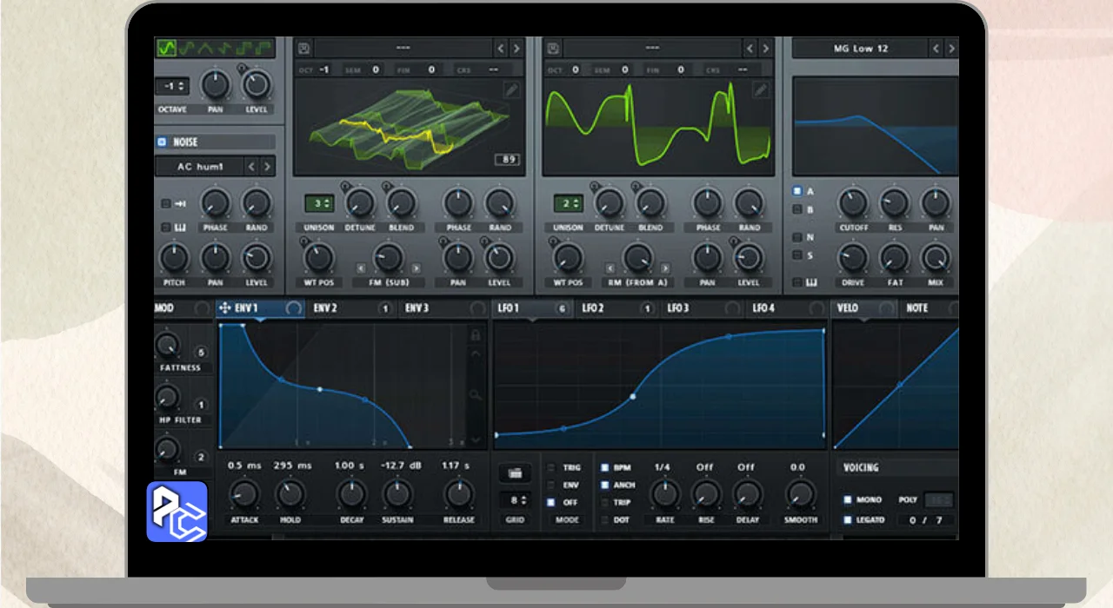Viewport: 1113px width, 608px height.
Task: Click the envelope magnifier zoom icon
Action: click(476, 395)
